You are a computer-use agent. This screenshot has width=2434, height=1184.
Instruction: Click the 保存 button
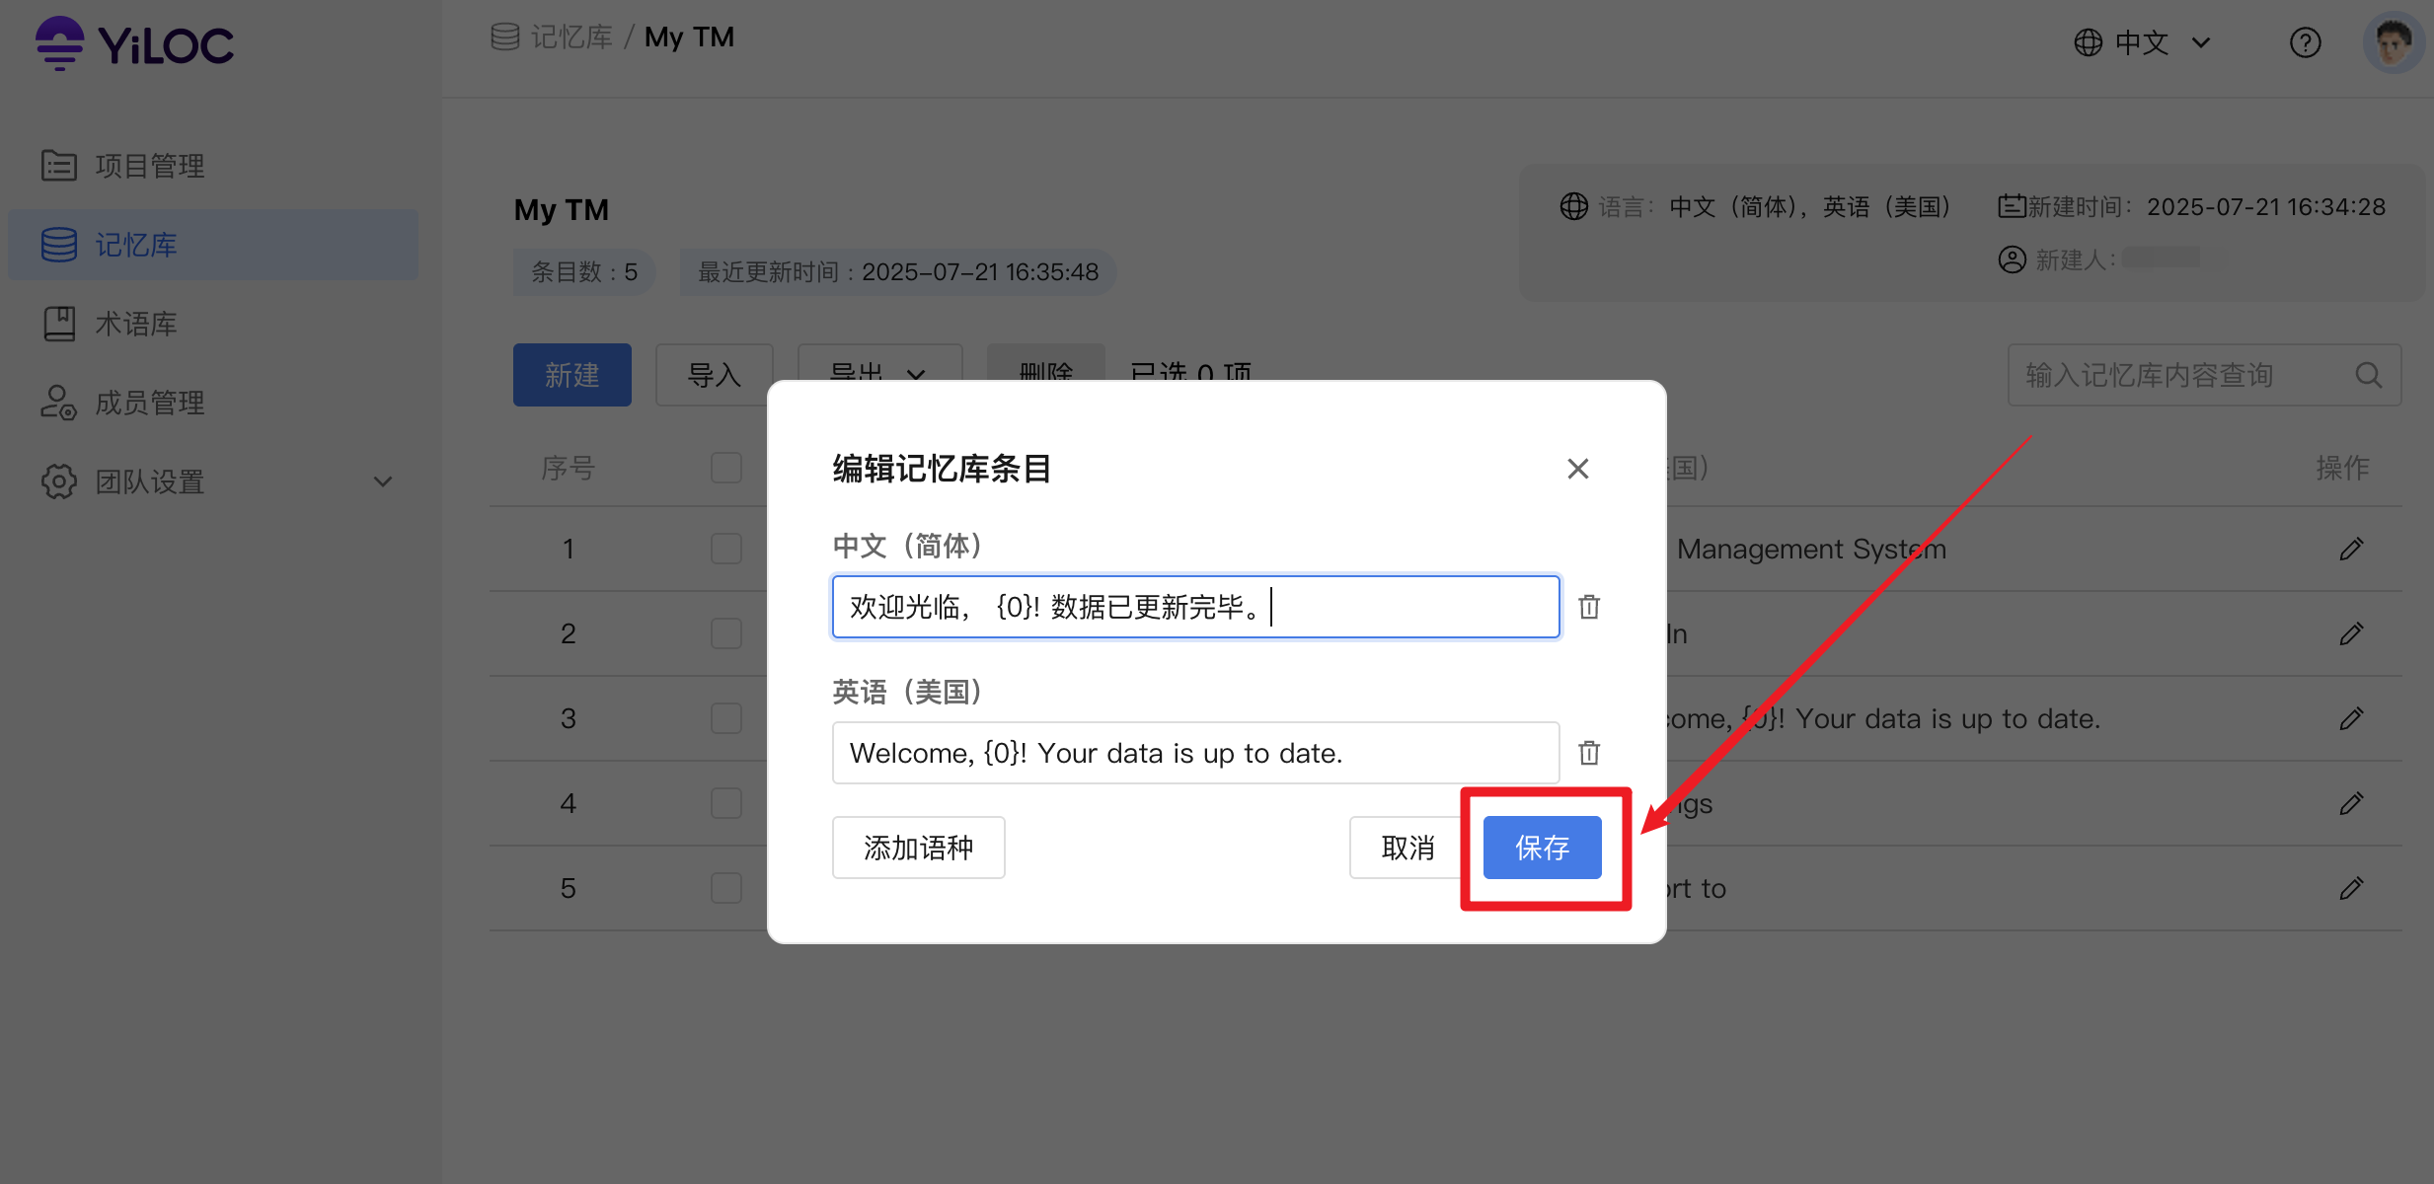click(1542, 848)
